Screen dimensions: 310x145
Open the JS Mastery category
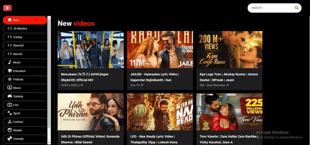25,29
